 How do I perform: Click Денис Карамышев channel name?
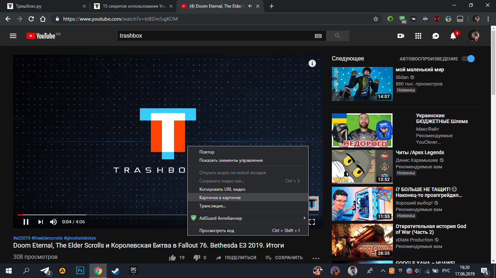[x=417, y=160]
